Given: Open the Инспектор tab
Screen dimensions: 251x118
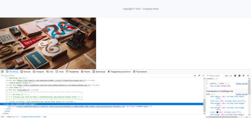Looking at the screenshot, I should pyautogui.click(x=12, y=72).
